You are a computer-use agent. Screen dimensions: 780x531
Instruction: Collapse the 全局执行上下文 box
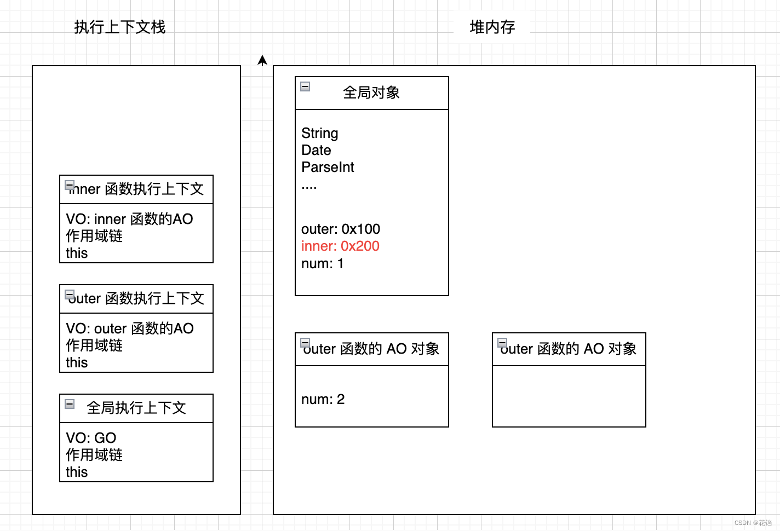(70, 404)
